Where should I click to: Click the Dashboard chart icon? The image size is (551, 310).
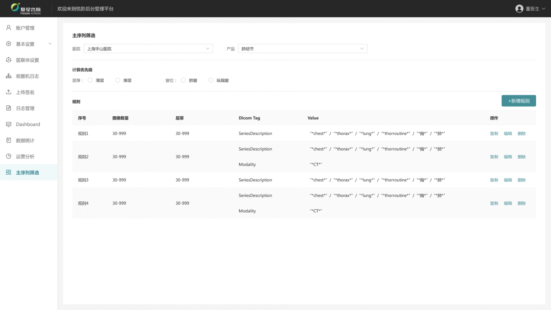(x=8, y=124)
